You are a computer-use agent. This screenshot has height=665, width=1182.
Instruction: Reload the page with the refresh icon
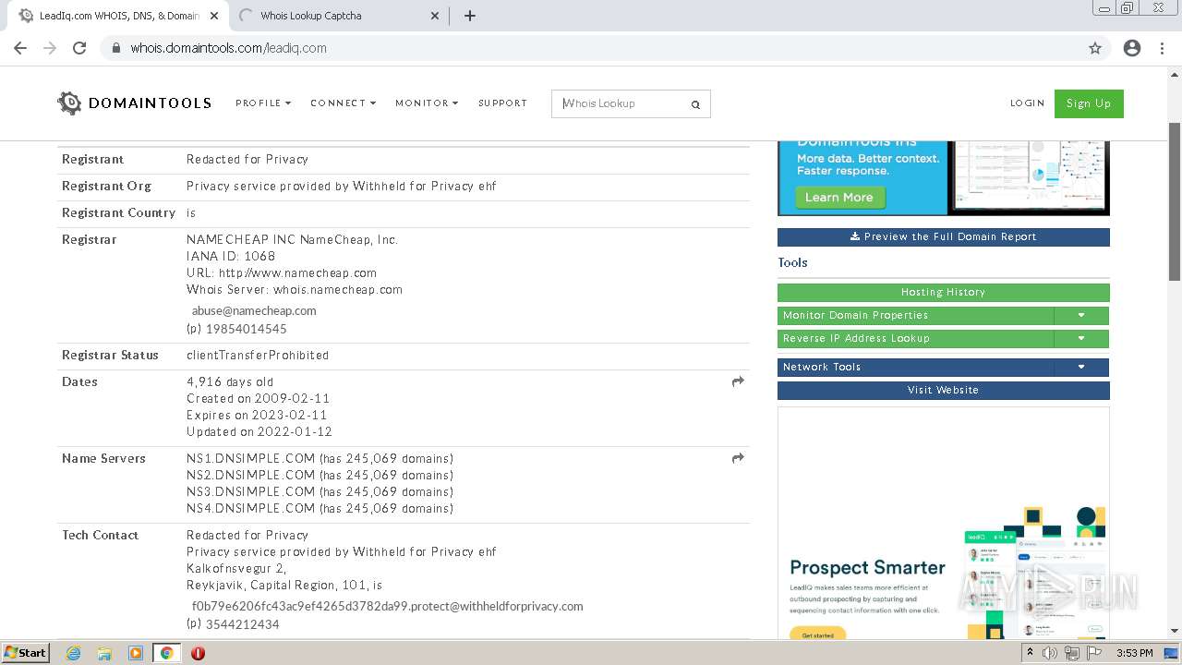(79, 48)
